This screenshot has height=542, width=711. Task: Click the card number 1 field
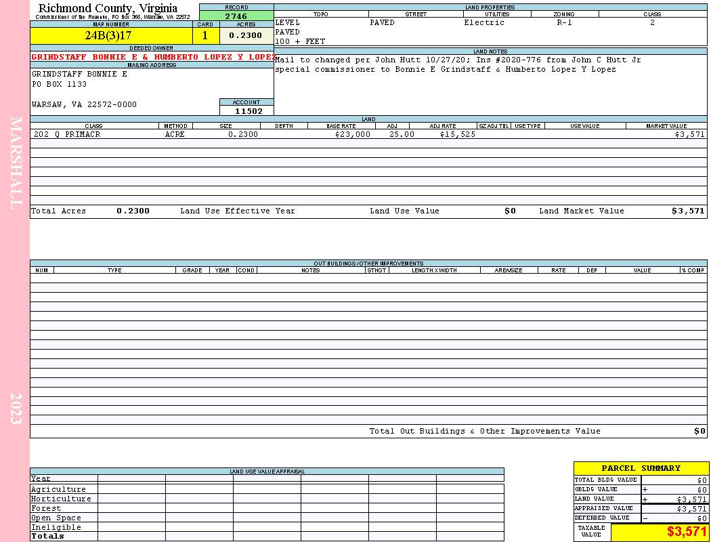click(x=205, y=35)
